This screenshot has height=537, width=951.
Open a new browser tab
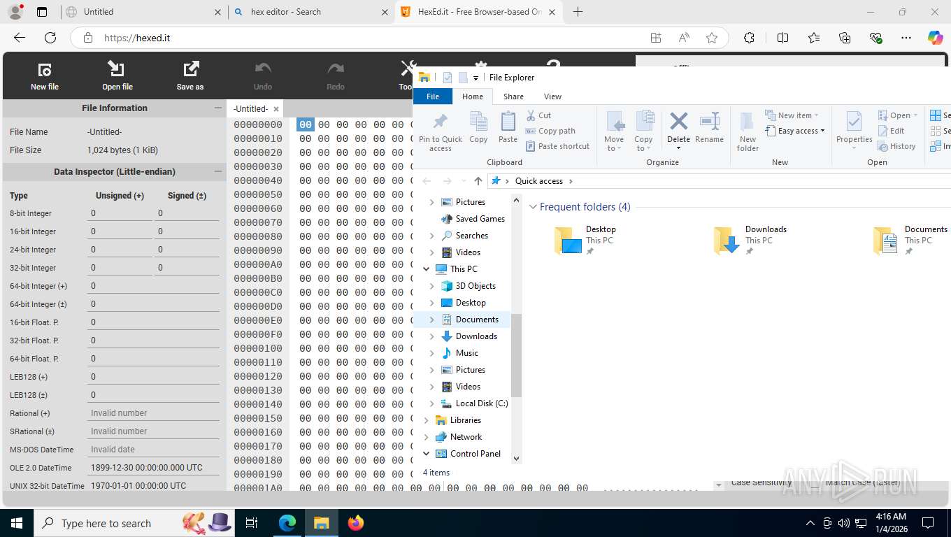(x=578, y=12)
